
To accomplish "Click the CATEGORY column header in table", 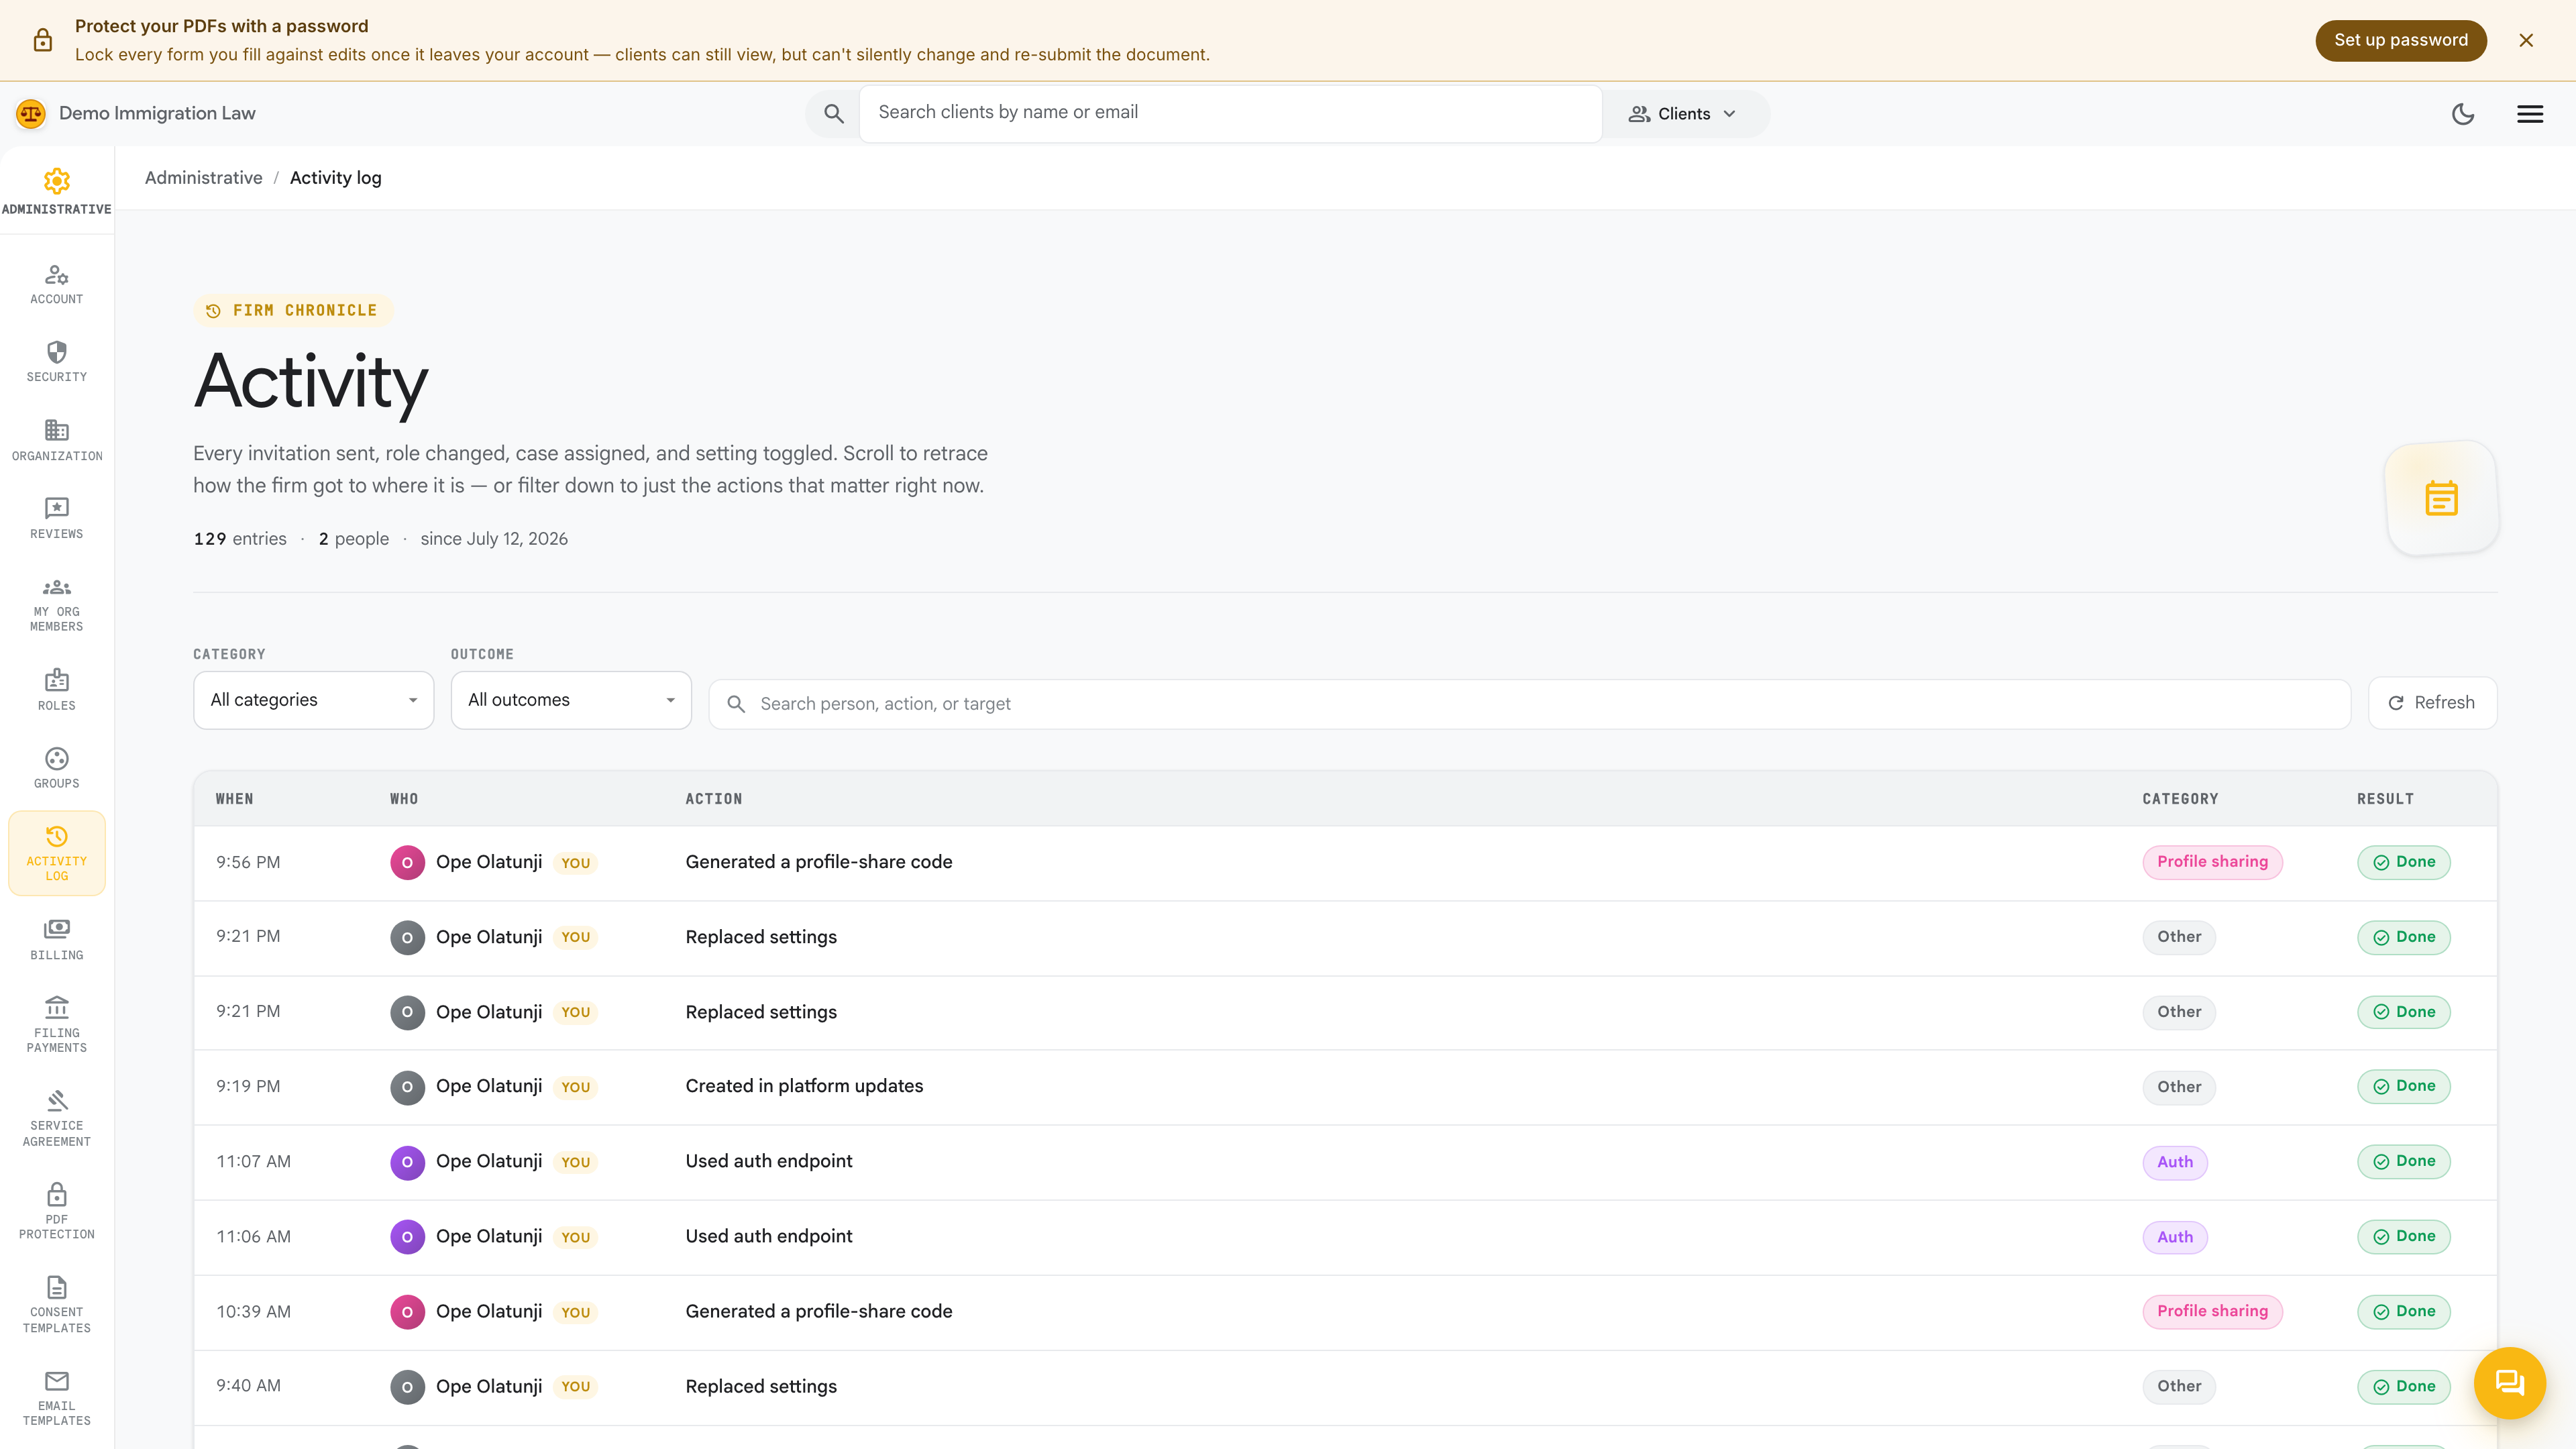I will tap(2180, 799).
